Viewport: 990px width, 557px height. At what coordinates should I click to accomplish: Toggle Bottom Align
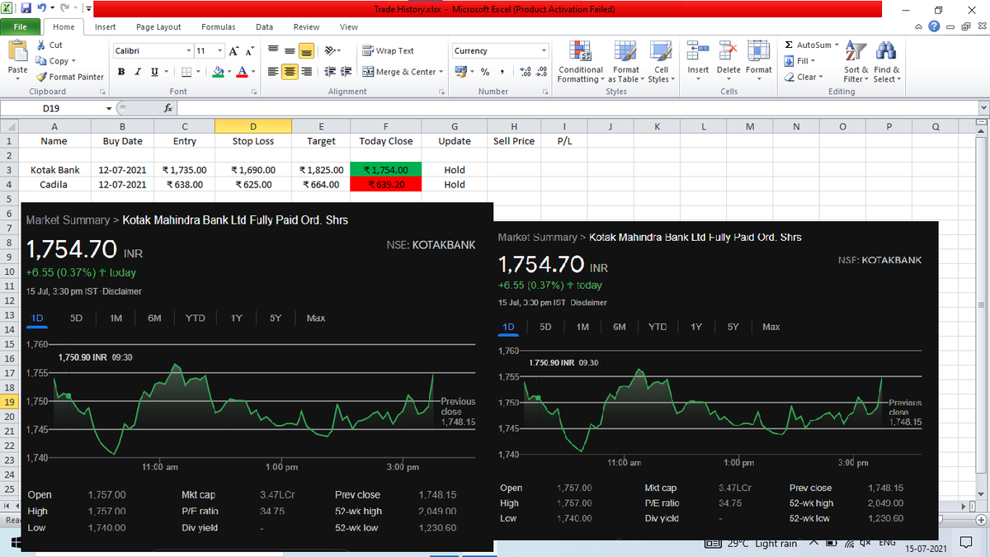click(306, 51)
